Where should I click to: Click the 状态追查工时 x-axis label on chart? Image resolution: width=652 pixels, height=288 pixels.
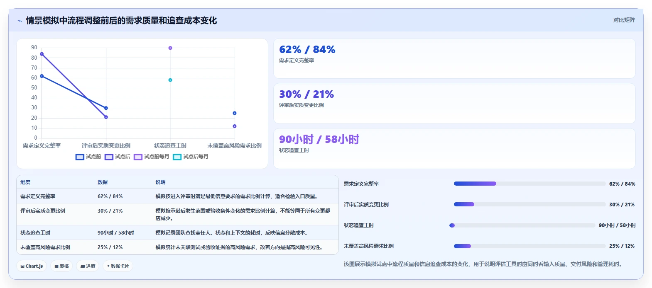(x=170, y=146)
